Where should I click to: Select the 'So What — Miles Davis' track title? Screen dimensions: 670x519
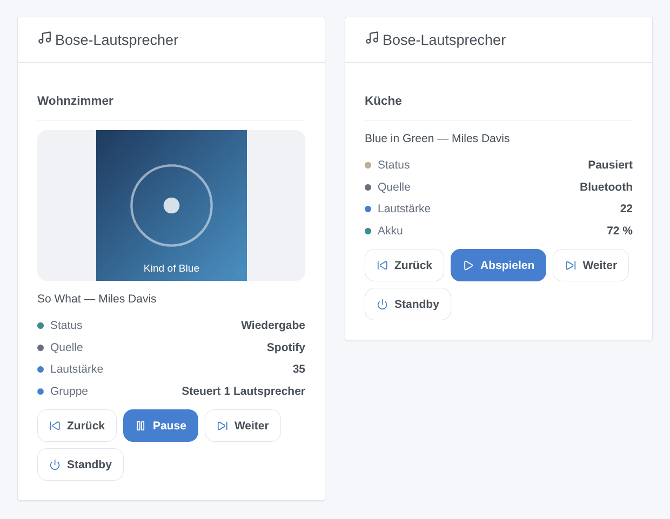(97, 299)
